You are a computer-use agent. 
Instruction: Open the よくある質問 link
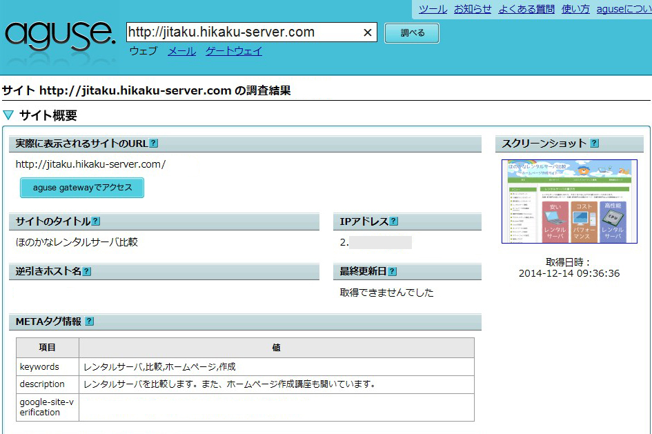point(526,9)
